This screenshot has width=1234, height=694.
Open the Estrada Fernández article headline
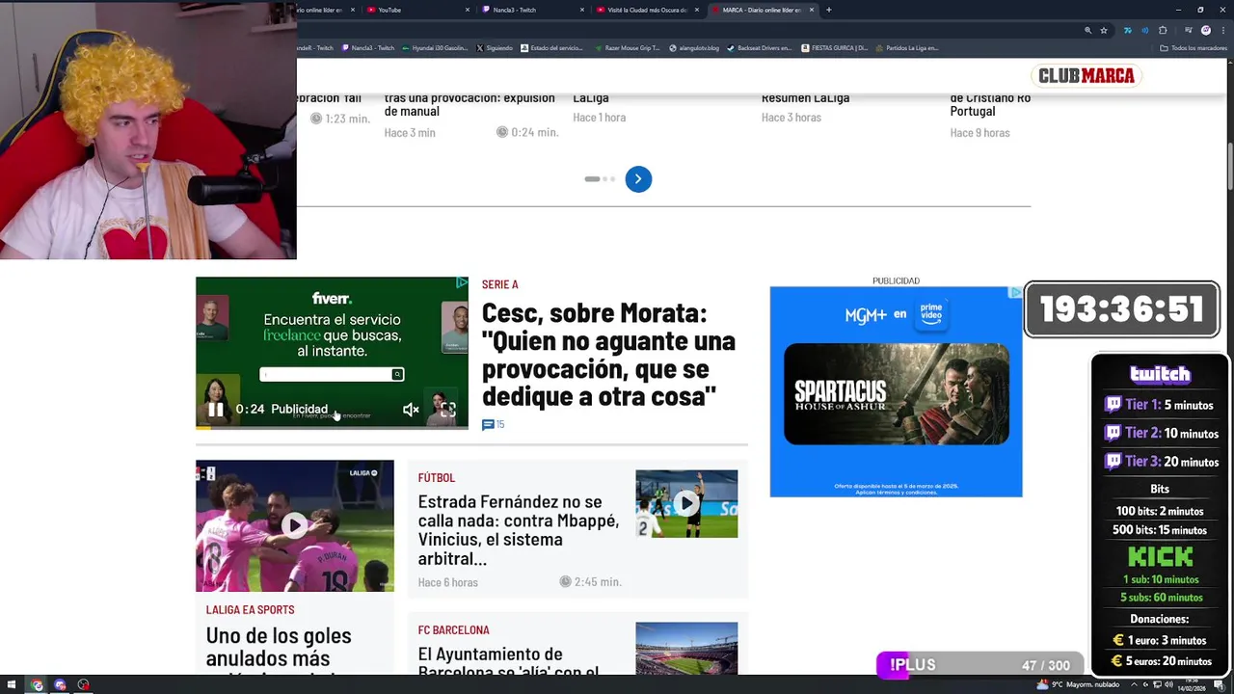pyautogui.click(x=518, y=530)
